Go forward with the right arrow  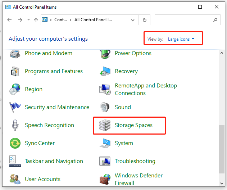click(x=20, y=20)
